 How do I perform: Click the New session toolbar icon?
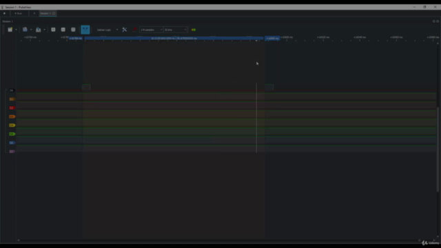point(10,30)
